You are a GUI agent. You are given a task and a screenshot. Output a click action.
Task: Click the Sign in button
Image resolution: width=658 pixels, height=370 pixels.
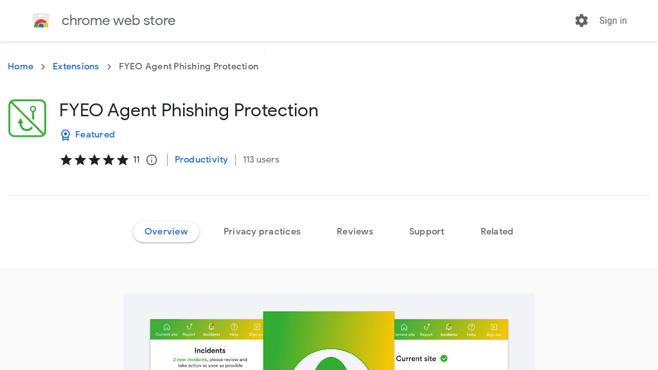[x=612, y=21]
